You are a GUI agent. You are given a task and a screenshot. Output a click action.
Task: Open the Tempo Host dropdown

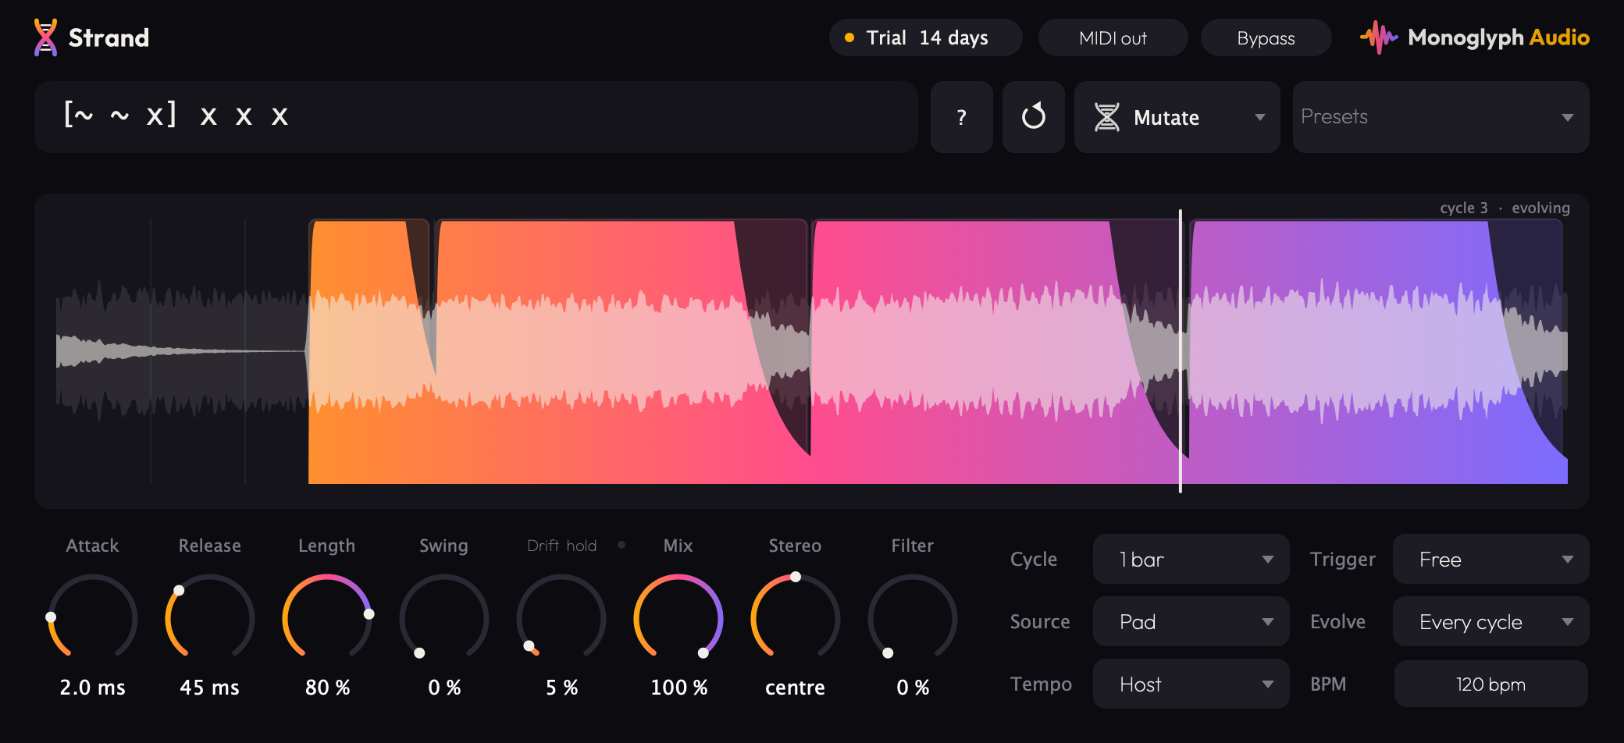(x=1191, y=684)
